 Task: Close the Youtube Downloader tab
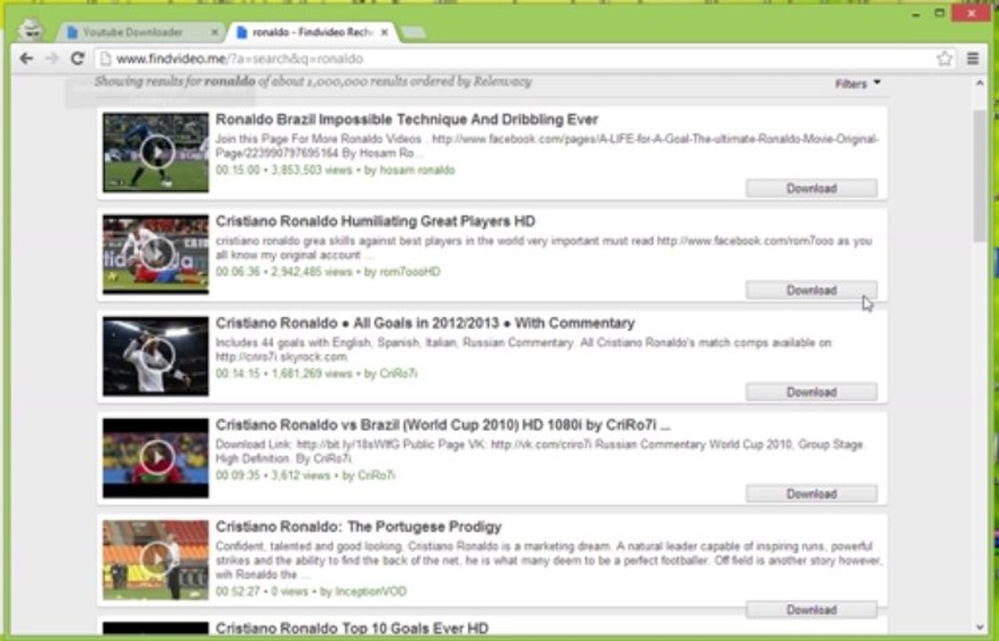coord(214,32)
